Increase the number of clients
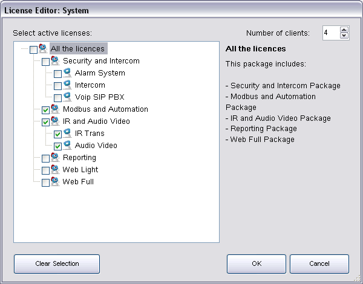This screenshot has width=363, height=284. pos(344,30)
